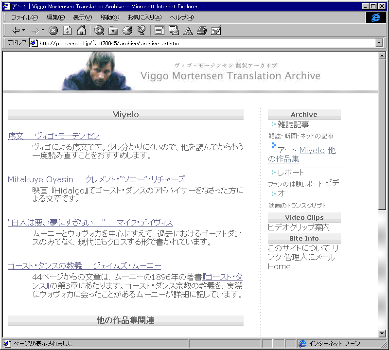Image resolution: width=389 pixels, height=350 pixels.
Task: Open the ゴースト・ダンスの教義 ジェイムズ・ムーニー link
Action: point(84,266)
